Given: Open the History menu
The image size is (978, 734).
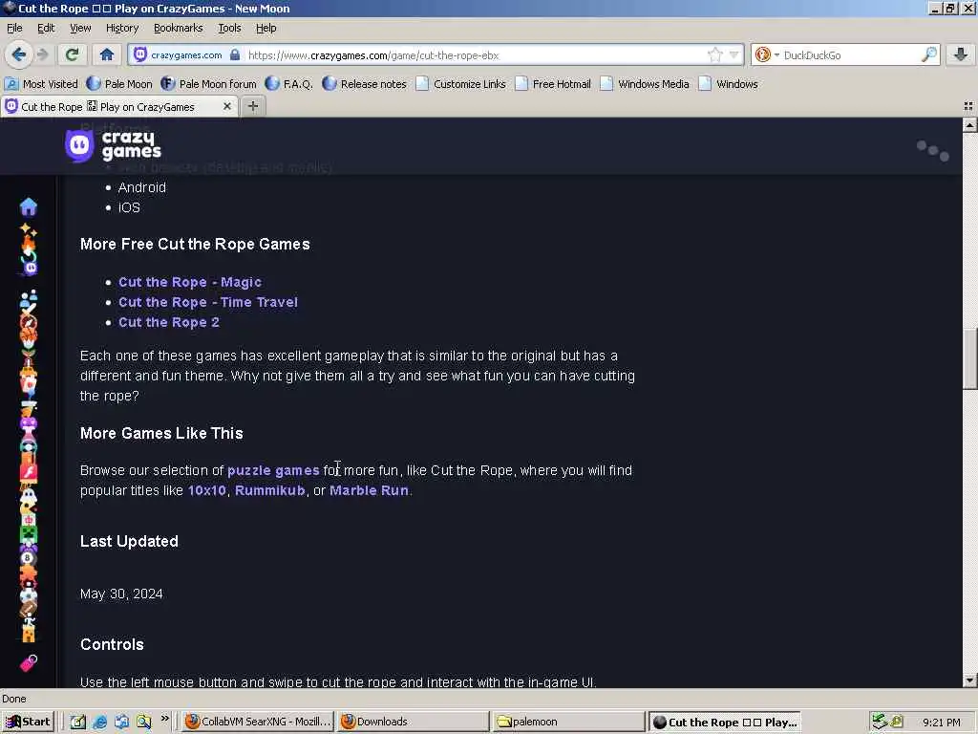Looking at the screenshot, I should tap(122, 28).
